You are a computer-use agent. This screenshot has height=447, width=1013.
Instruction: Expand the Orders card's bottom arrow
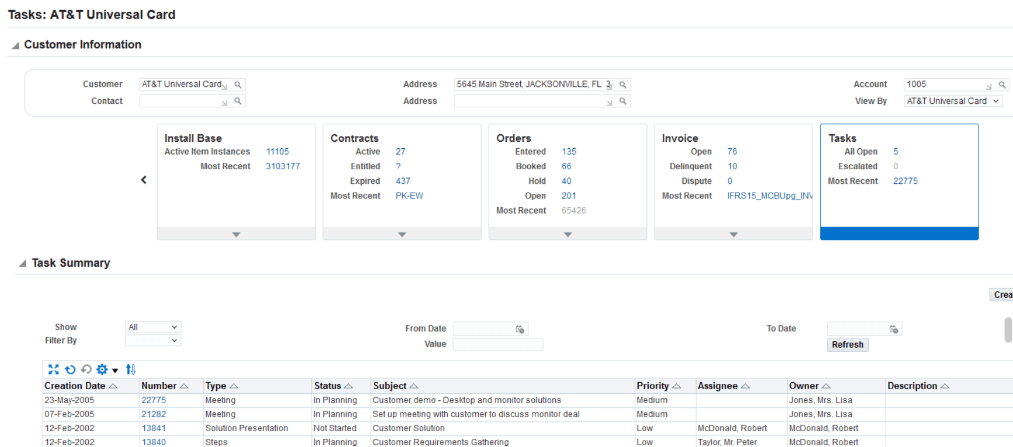pyautogui.click(x=568, y=234)
